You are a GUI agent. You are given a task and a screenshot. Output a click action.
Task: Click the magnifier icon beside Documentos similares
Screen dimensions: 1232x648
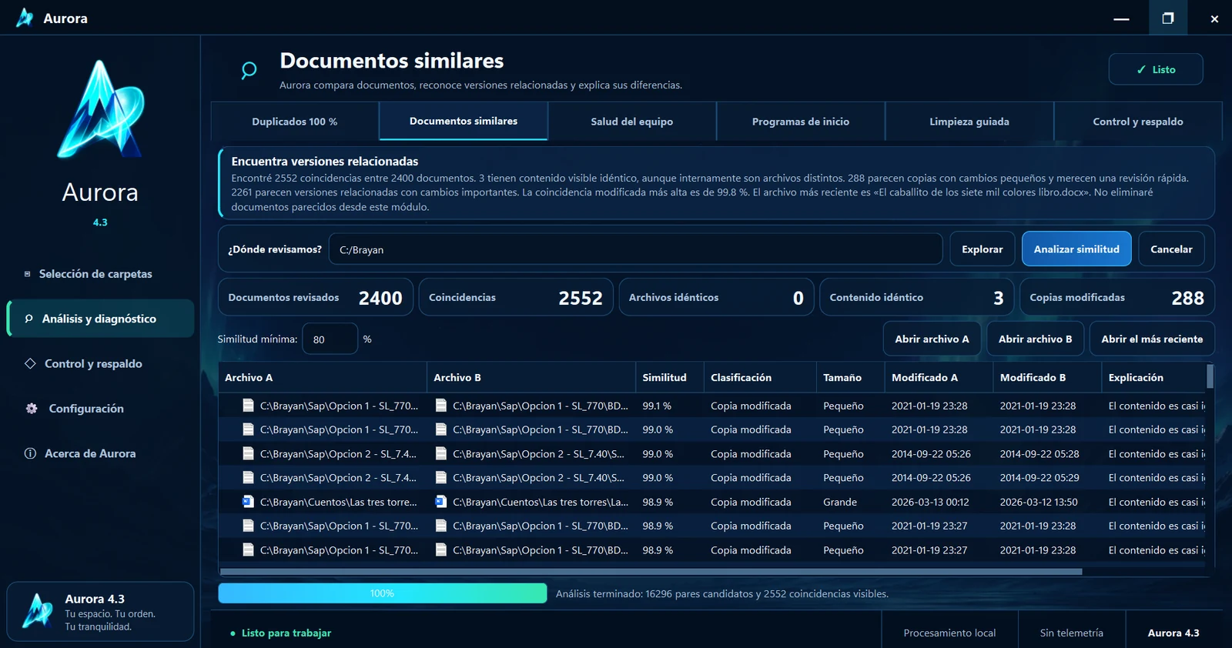pyautogui.click(x=249, y=71)
